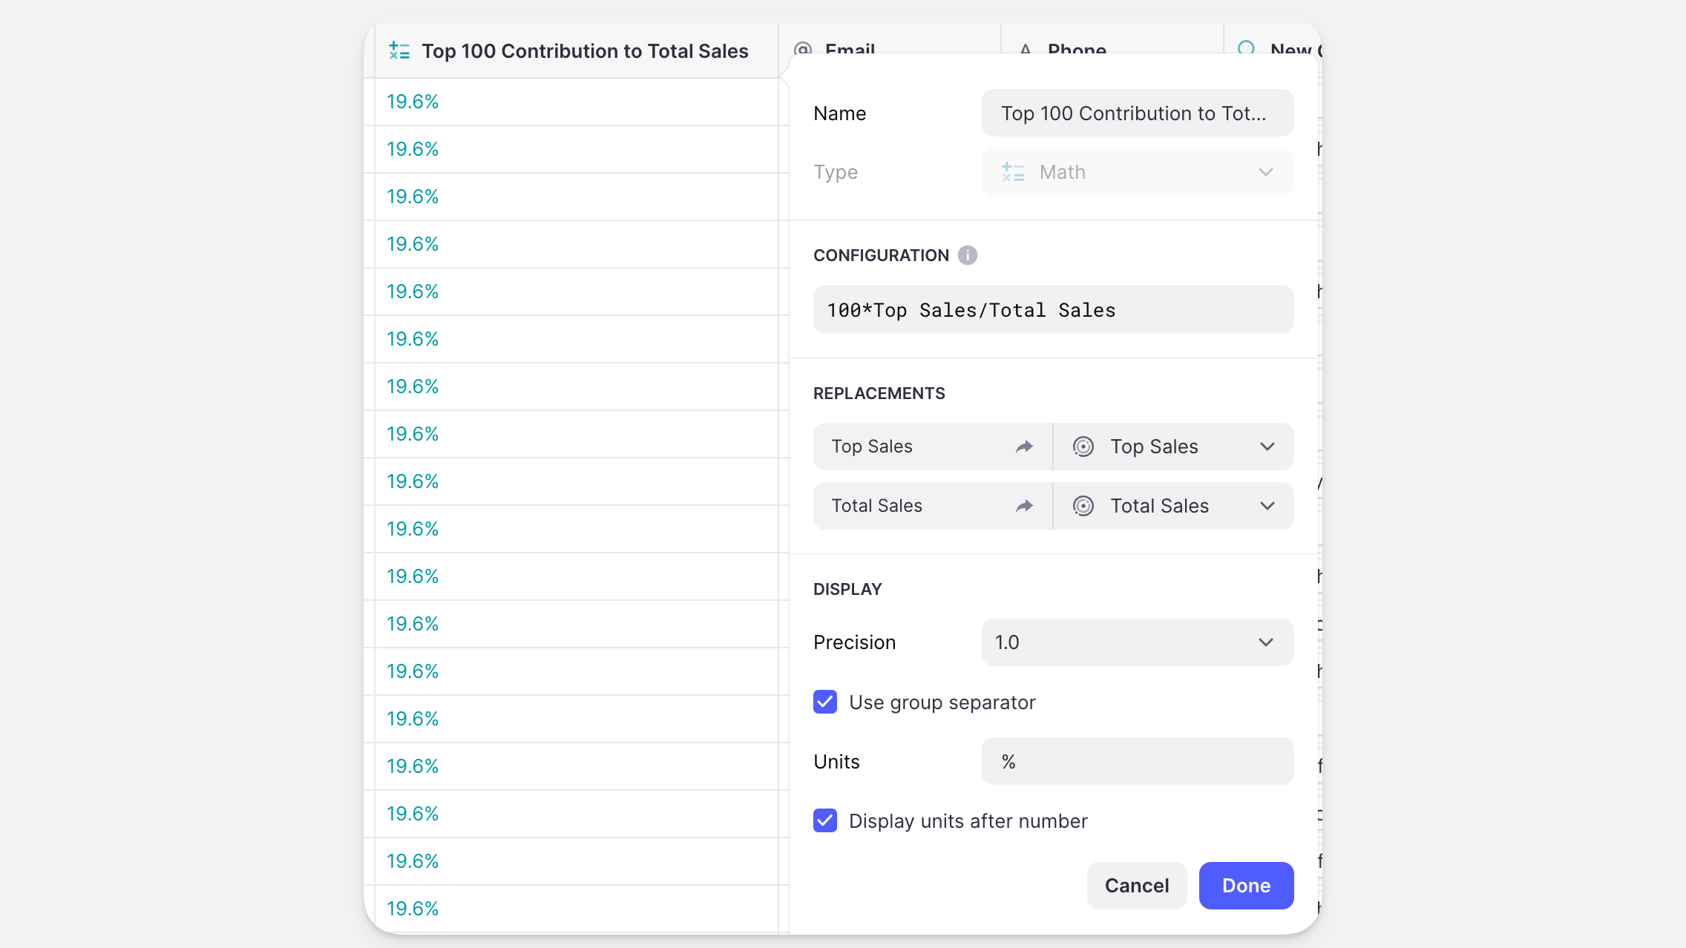Toggle Display units after number checkbox
The width and height of the screenshot is (1686, 948).
pyautogui.click(x=825, y=820)
